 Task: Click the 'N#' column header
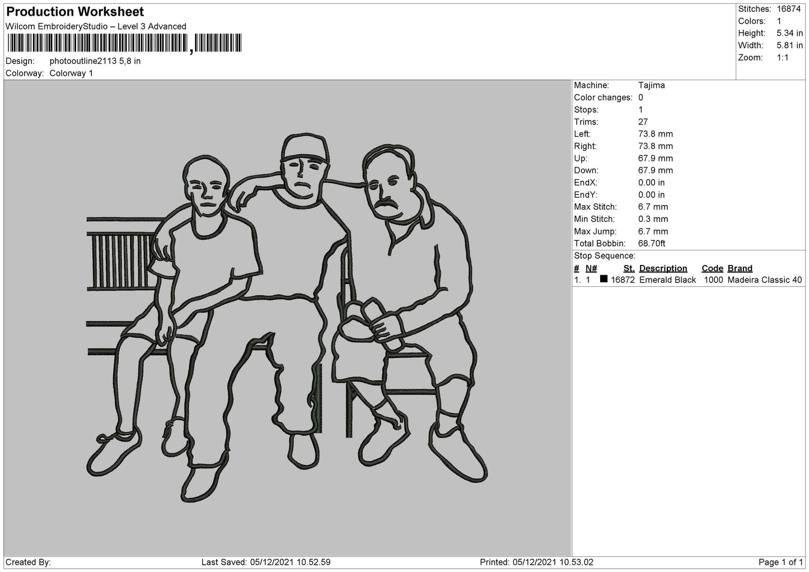[x=591, y=268]
